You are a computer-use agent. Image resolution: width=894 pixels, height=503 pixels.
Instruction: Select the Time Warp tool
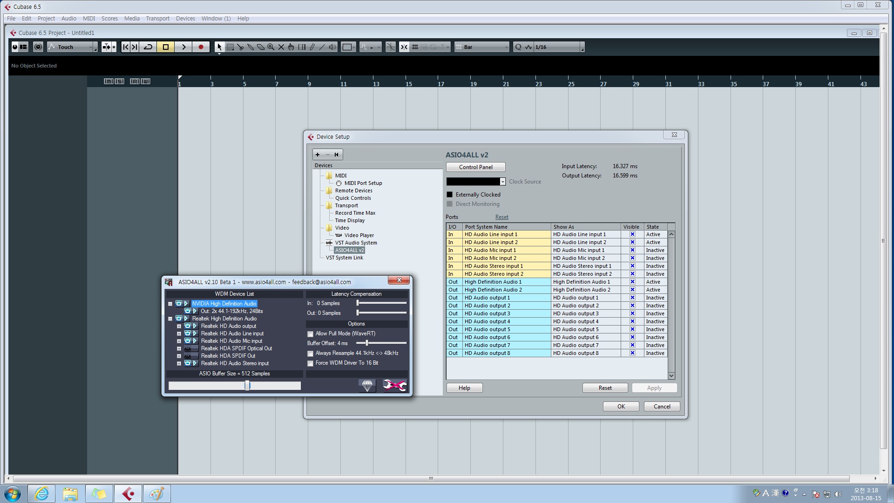(302, 47)
